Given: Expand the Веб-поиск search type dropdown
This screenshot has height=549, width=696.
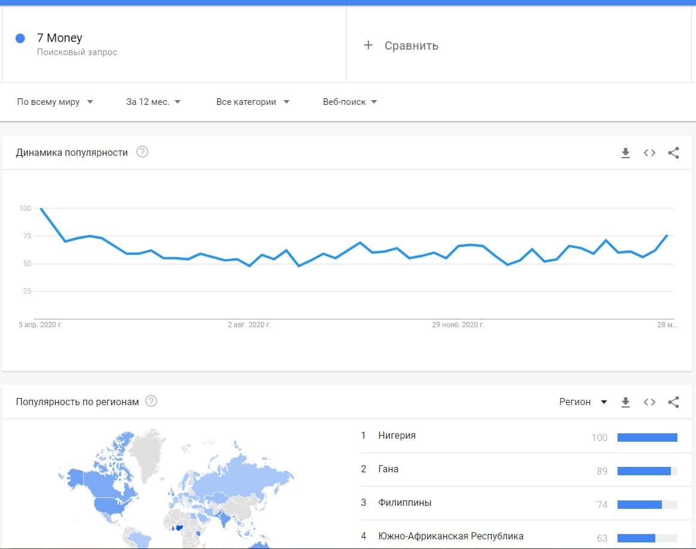Looking at the screenshot, I should point(350,102).
